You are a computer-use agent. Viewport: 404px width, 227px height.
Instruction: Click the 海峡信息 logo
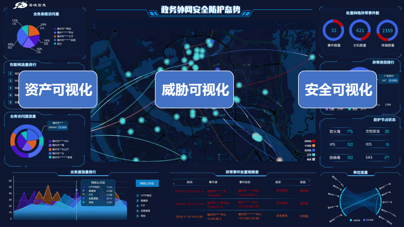coord(30,5)
